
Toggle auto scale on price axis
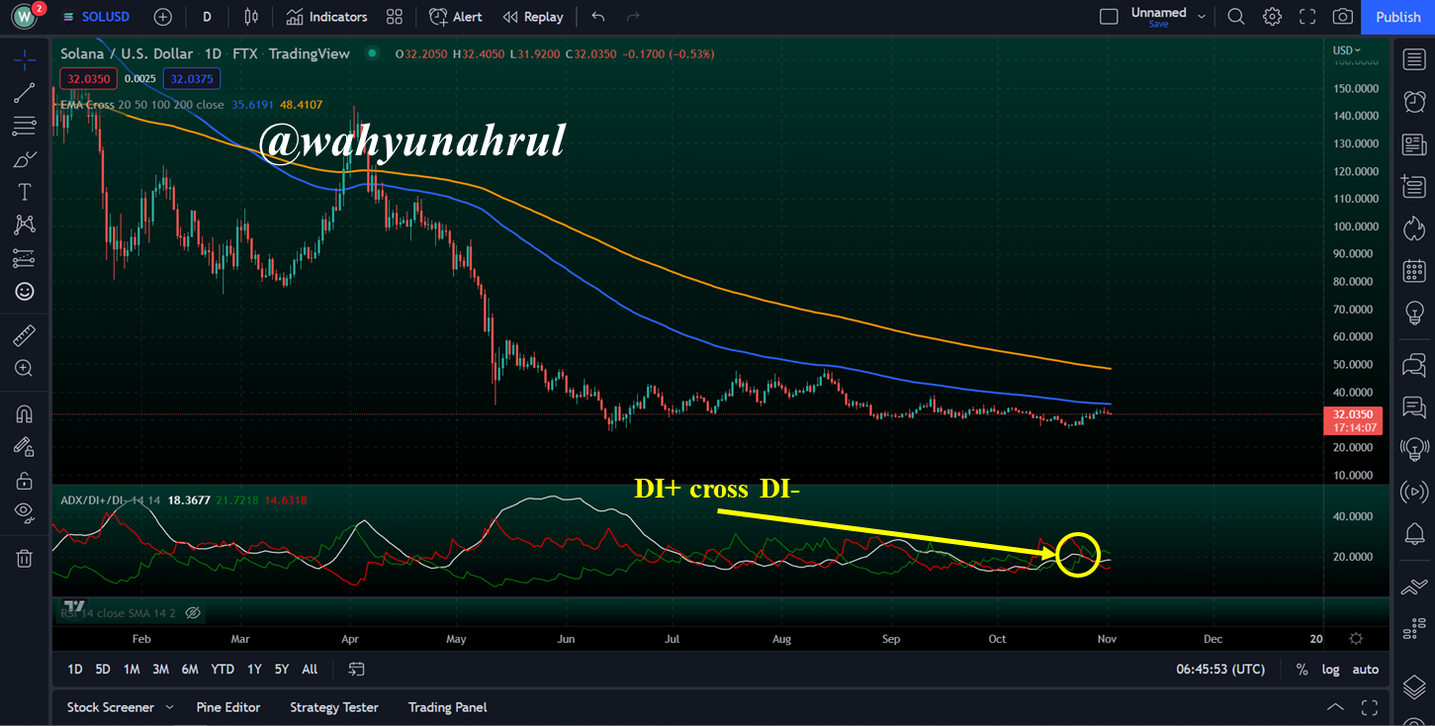[1365, 670]
